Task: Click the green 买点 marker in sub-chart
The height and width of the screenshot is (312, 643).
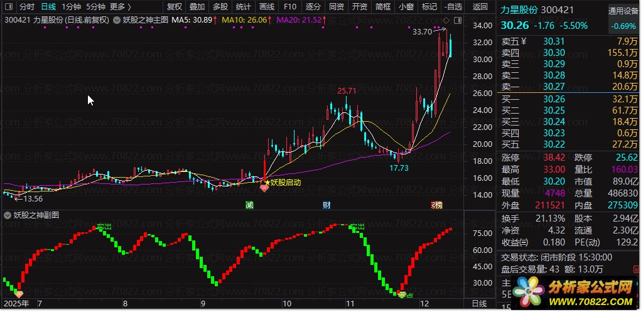Action: point(405,295)
